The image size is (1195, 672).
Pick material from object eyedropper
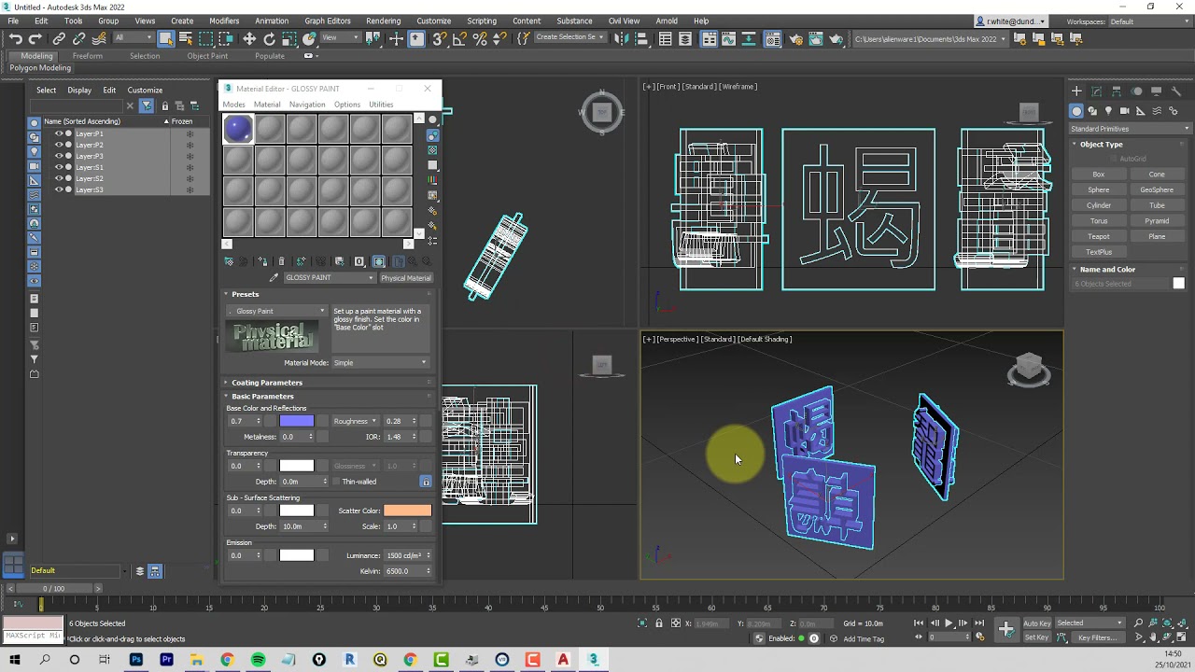274,277
